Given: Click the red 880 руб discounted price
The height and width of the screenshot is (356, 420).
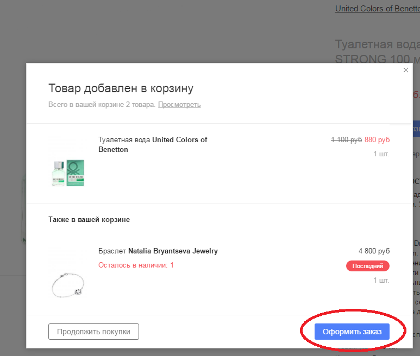Looking at the screenshot, I should (x=377, y=139).
